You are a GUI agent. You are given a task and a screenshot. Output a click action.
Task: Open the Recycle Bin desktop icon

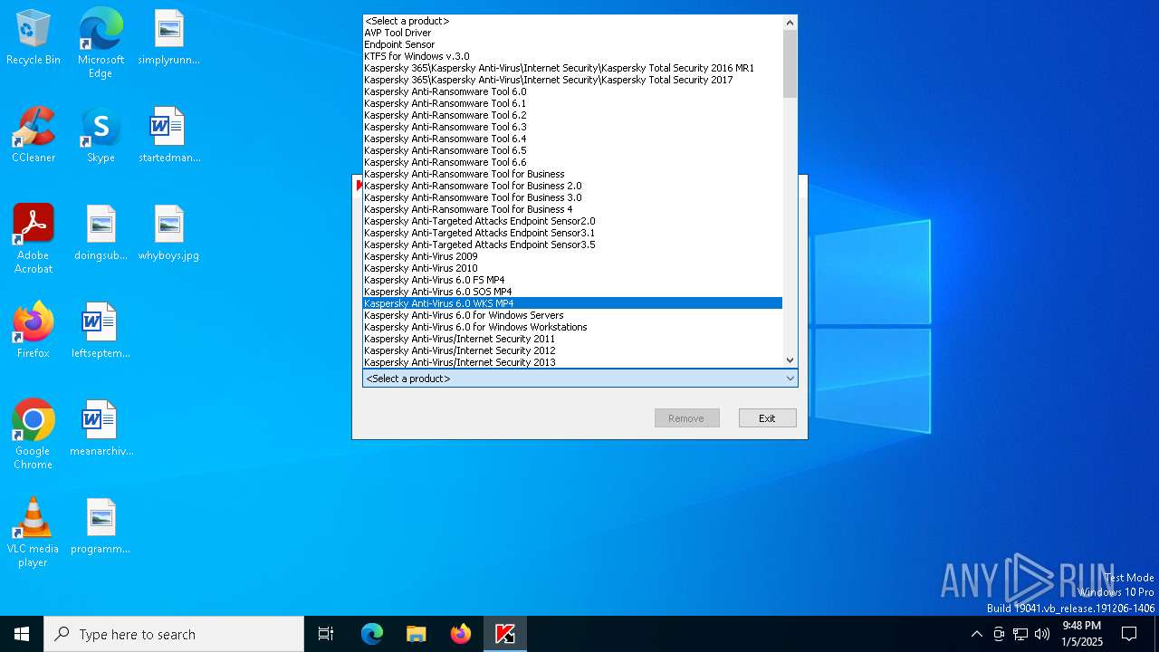click(34, 38)
